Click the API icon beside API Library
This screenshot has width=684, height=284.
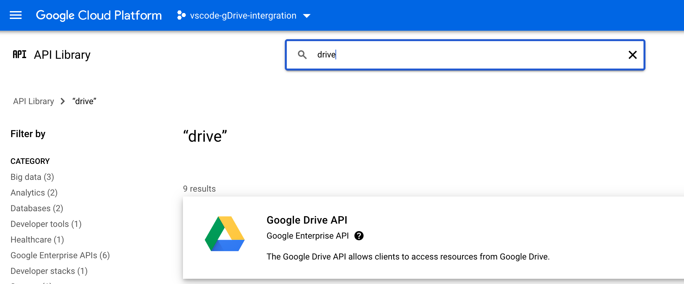[20, 55]
